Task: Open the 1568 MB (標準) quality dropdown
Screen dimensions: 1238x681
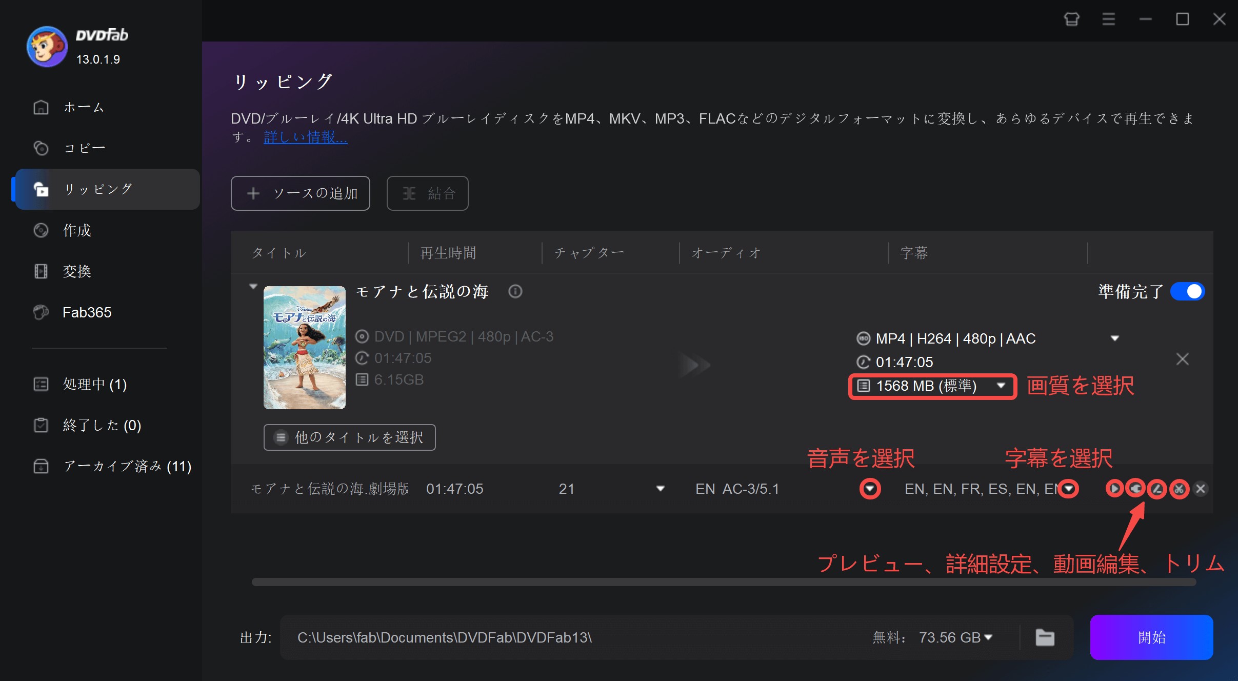Action: 1001,386
